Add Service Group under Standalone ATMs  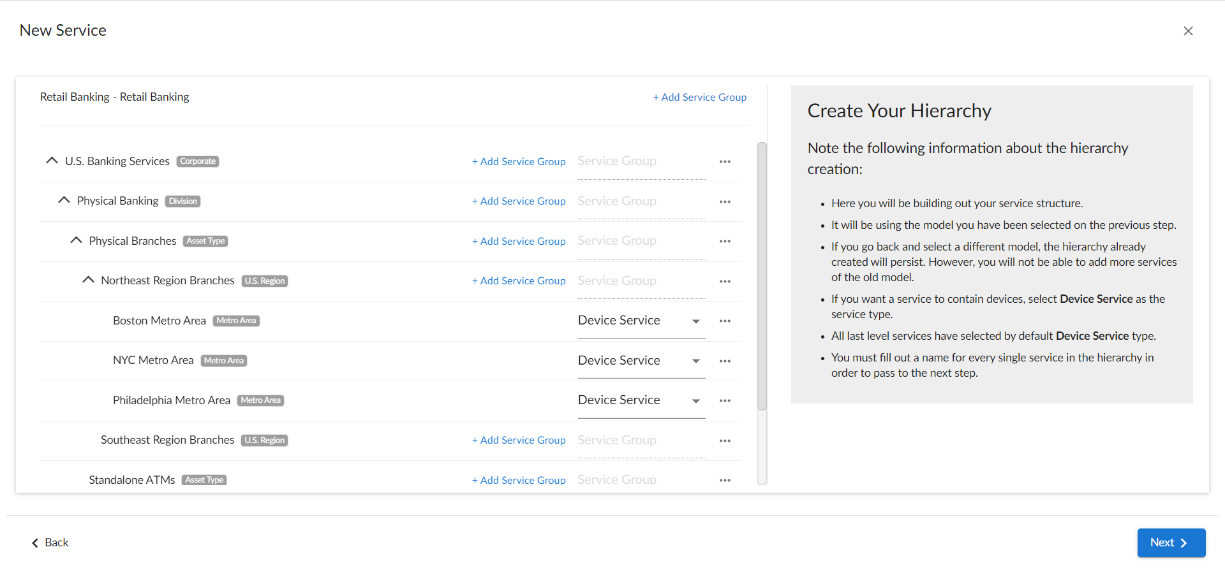519,480
